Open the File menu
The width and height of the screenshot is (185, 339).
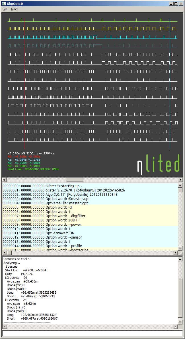(5, 9)
